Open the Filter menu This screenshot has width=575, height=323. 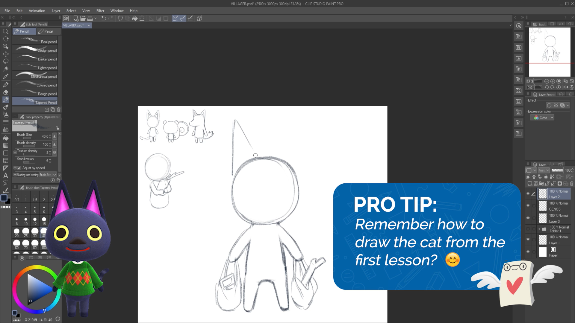click(x=100, y=11)
